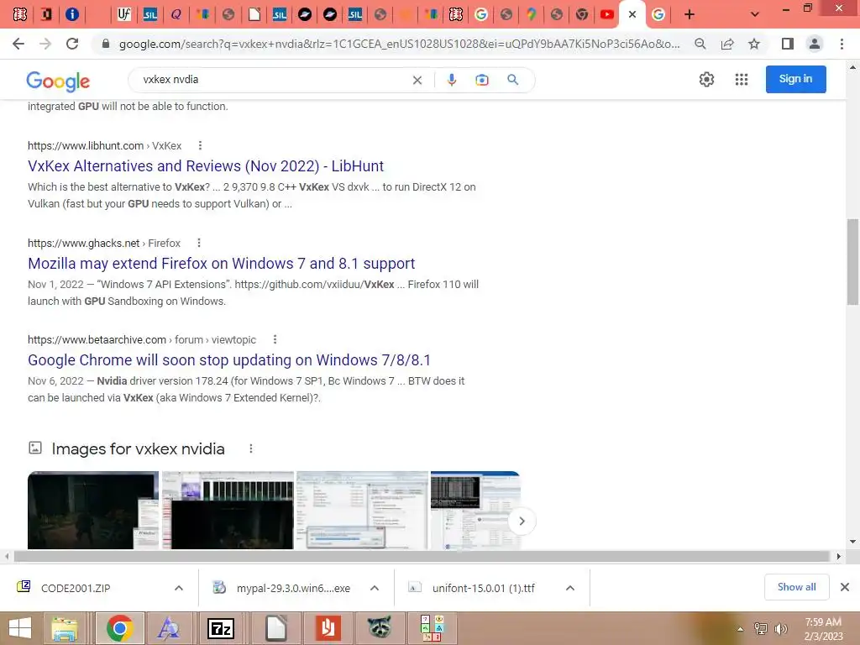The height and width of the screenshot is (645, 860).
Task: Switch to the blue info icon tab
Action: tap(72, 14)
